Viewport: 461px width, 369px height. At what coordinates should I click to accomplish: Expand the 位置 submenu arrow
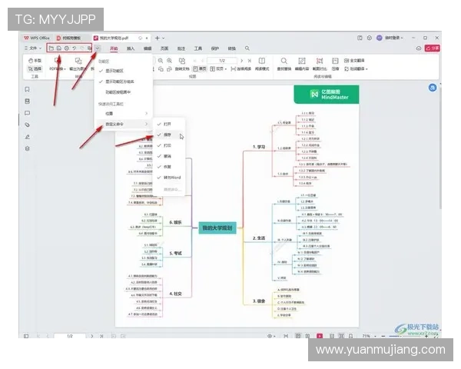(x=146, y=113)
